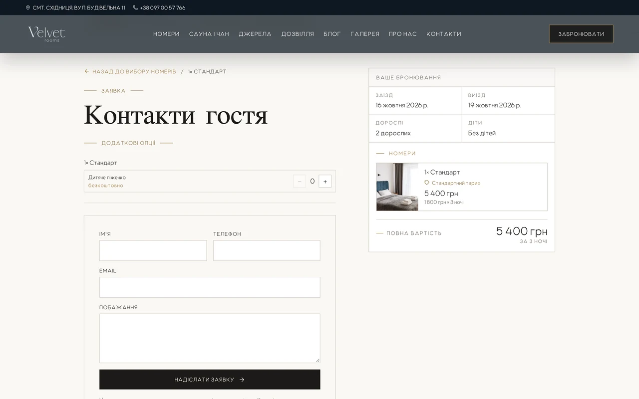Go to the Контакти page
Screen dimensions: 639x399
(444, 34)
